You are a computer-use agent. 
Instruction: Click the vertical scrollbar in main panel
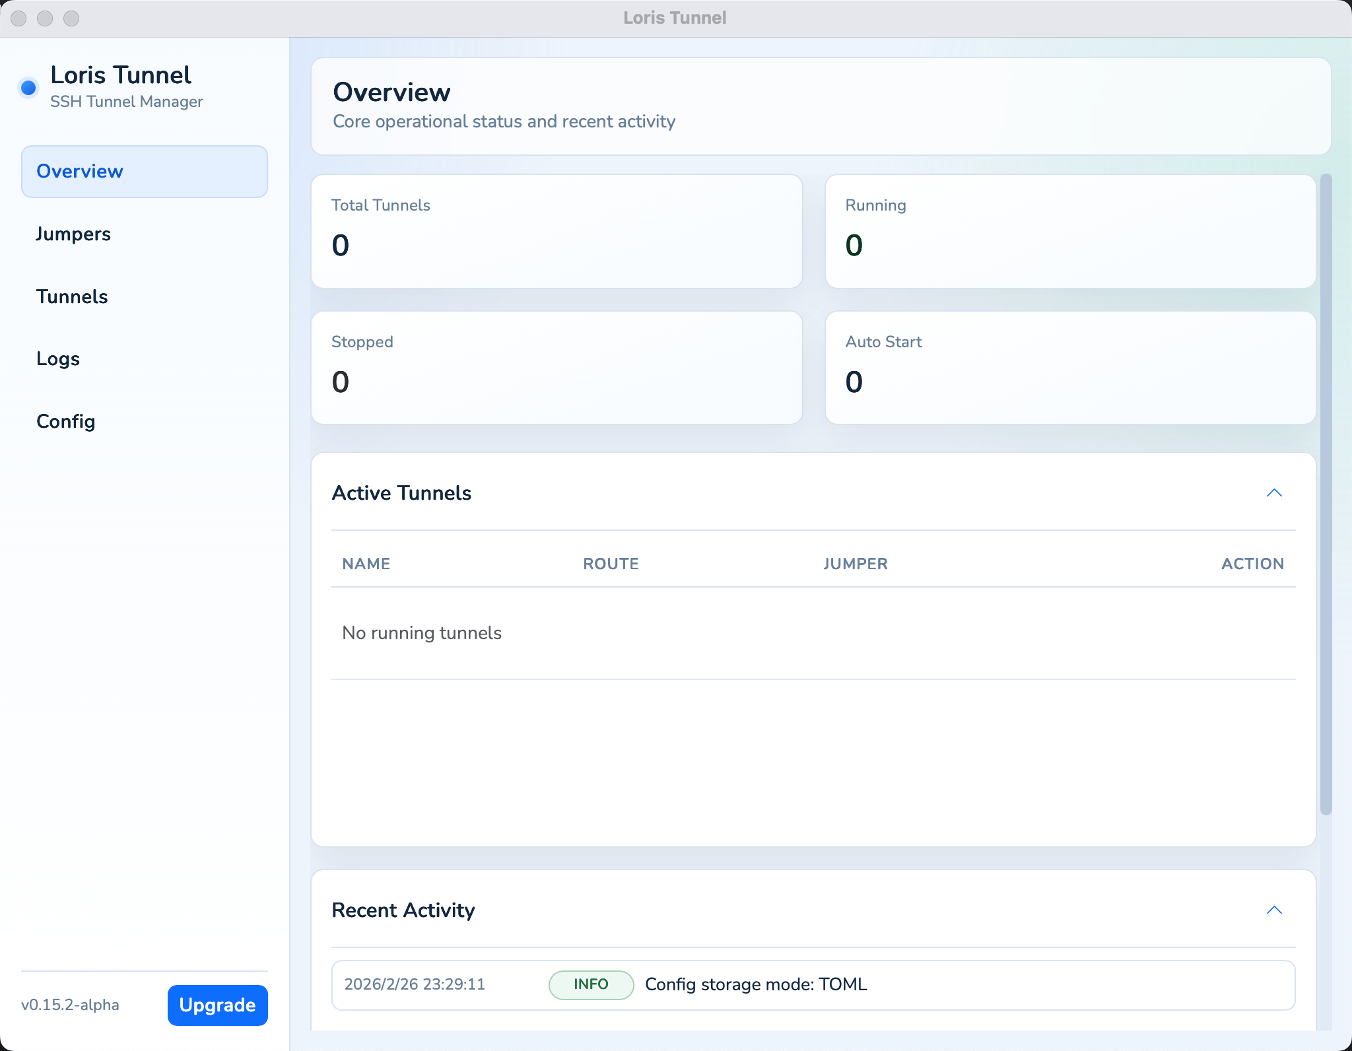click(x=1326, y=495)
